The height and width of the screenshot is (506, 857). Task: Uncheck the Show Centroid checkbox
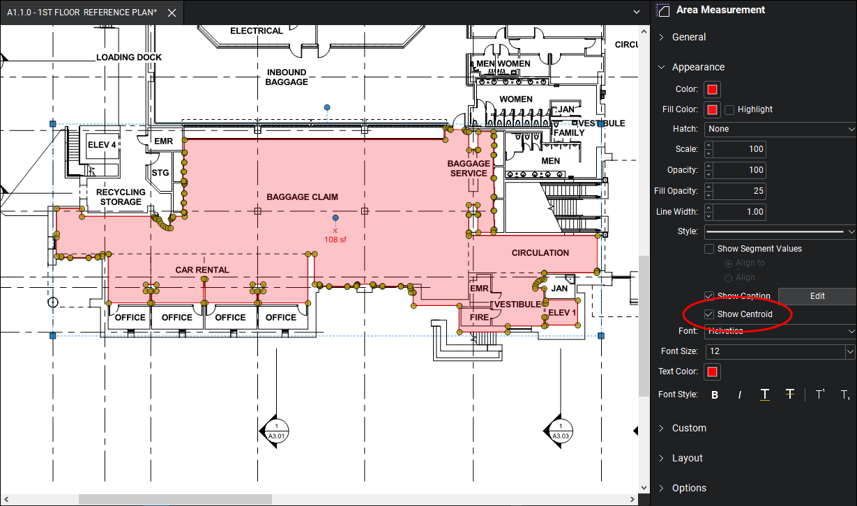(x=709, y=314)
